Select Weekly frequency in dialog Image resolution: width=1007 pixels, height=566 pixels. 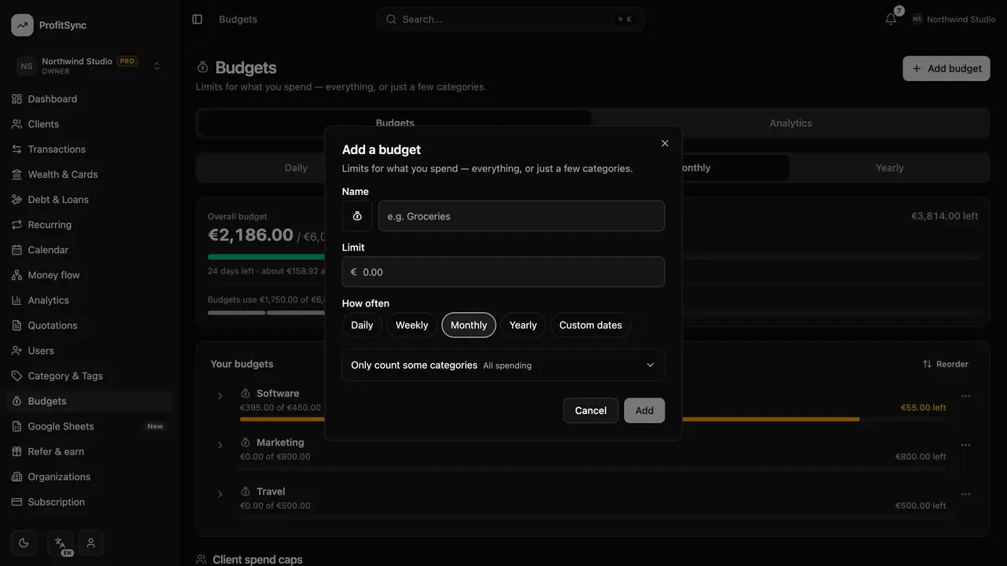tap(411, 325)
